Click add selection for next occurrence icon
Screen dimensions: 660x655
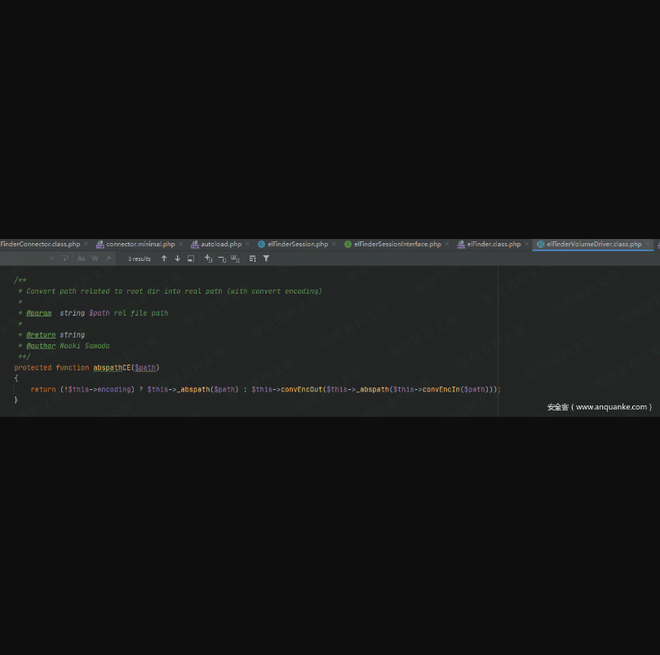[x=208, y=259]
